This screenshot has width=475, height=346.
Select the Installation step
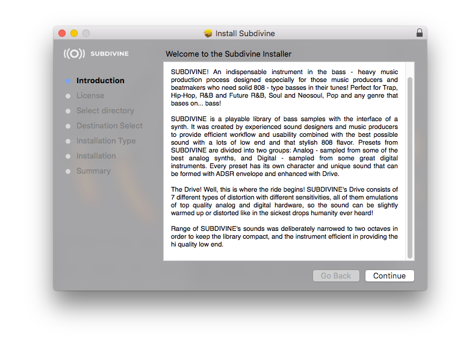(96, 156)
